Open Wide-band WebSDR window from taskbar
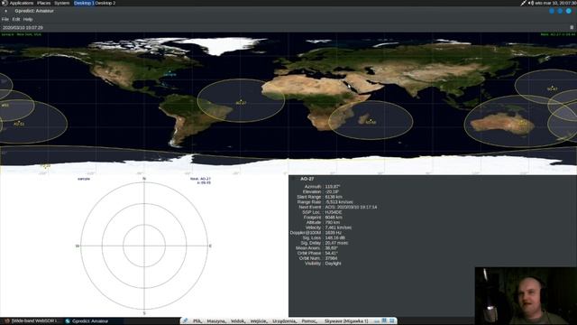This screenshot has width=577, height=325. coord(32,321)
